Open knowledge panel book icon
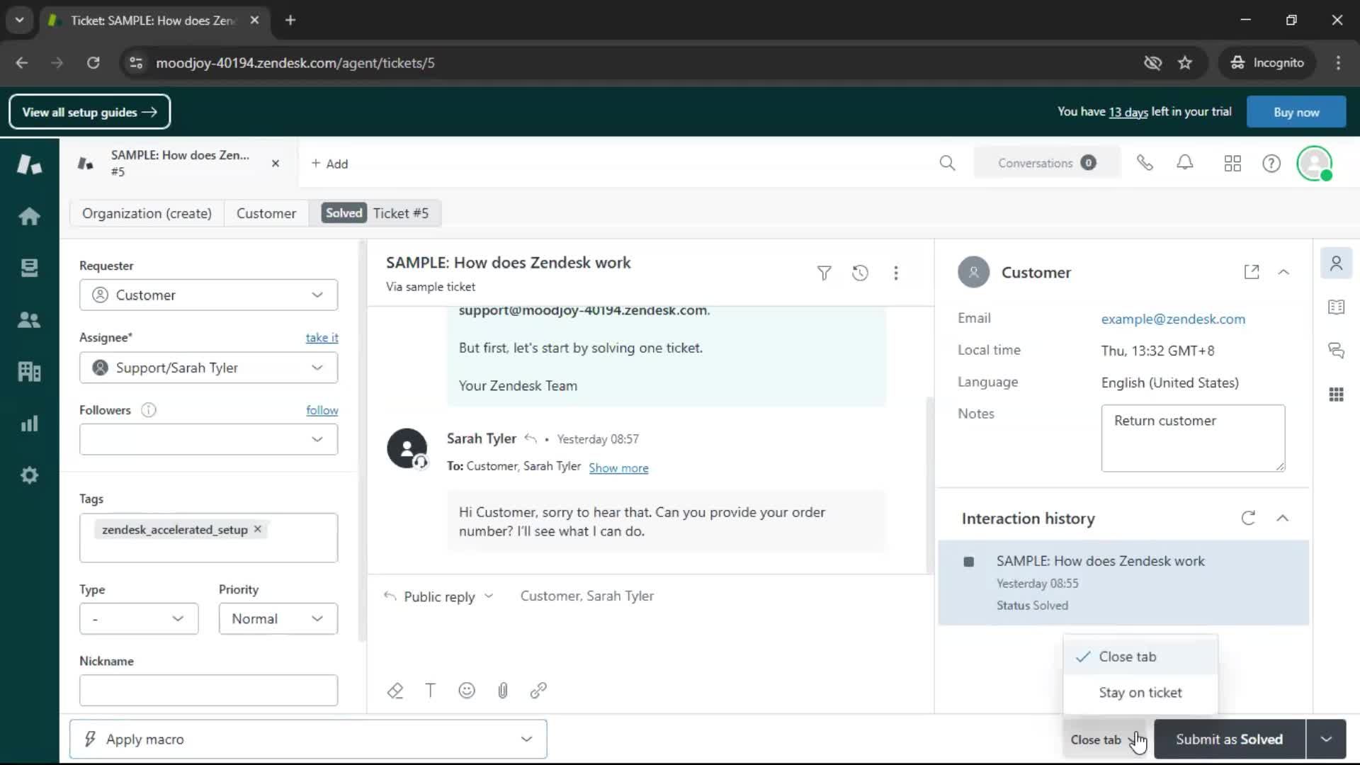This screenshot has height=765, width=1360. (1336, 307)
